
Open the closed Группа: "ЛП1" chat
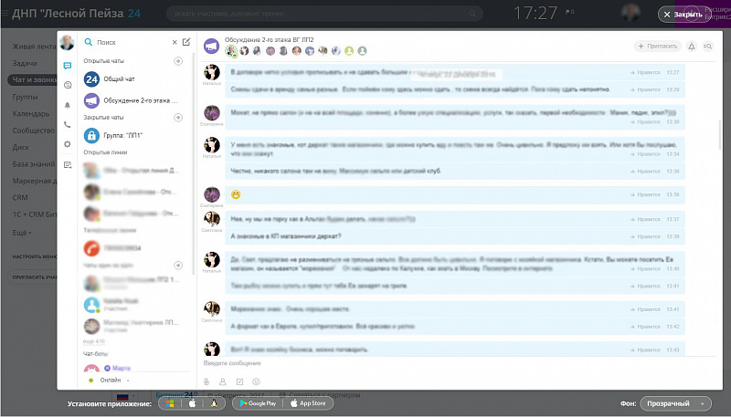pos(136,135)
